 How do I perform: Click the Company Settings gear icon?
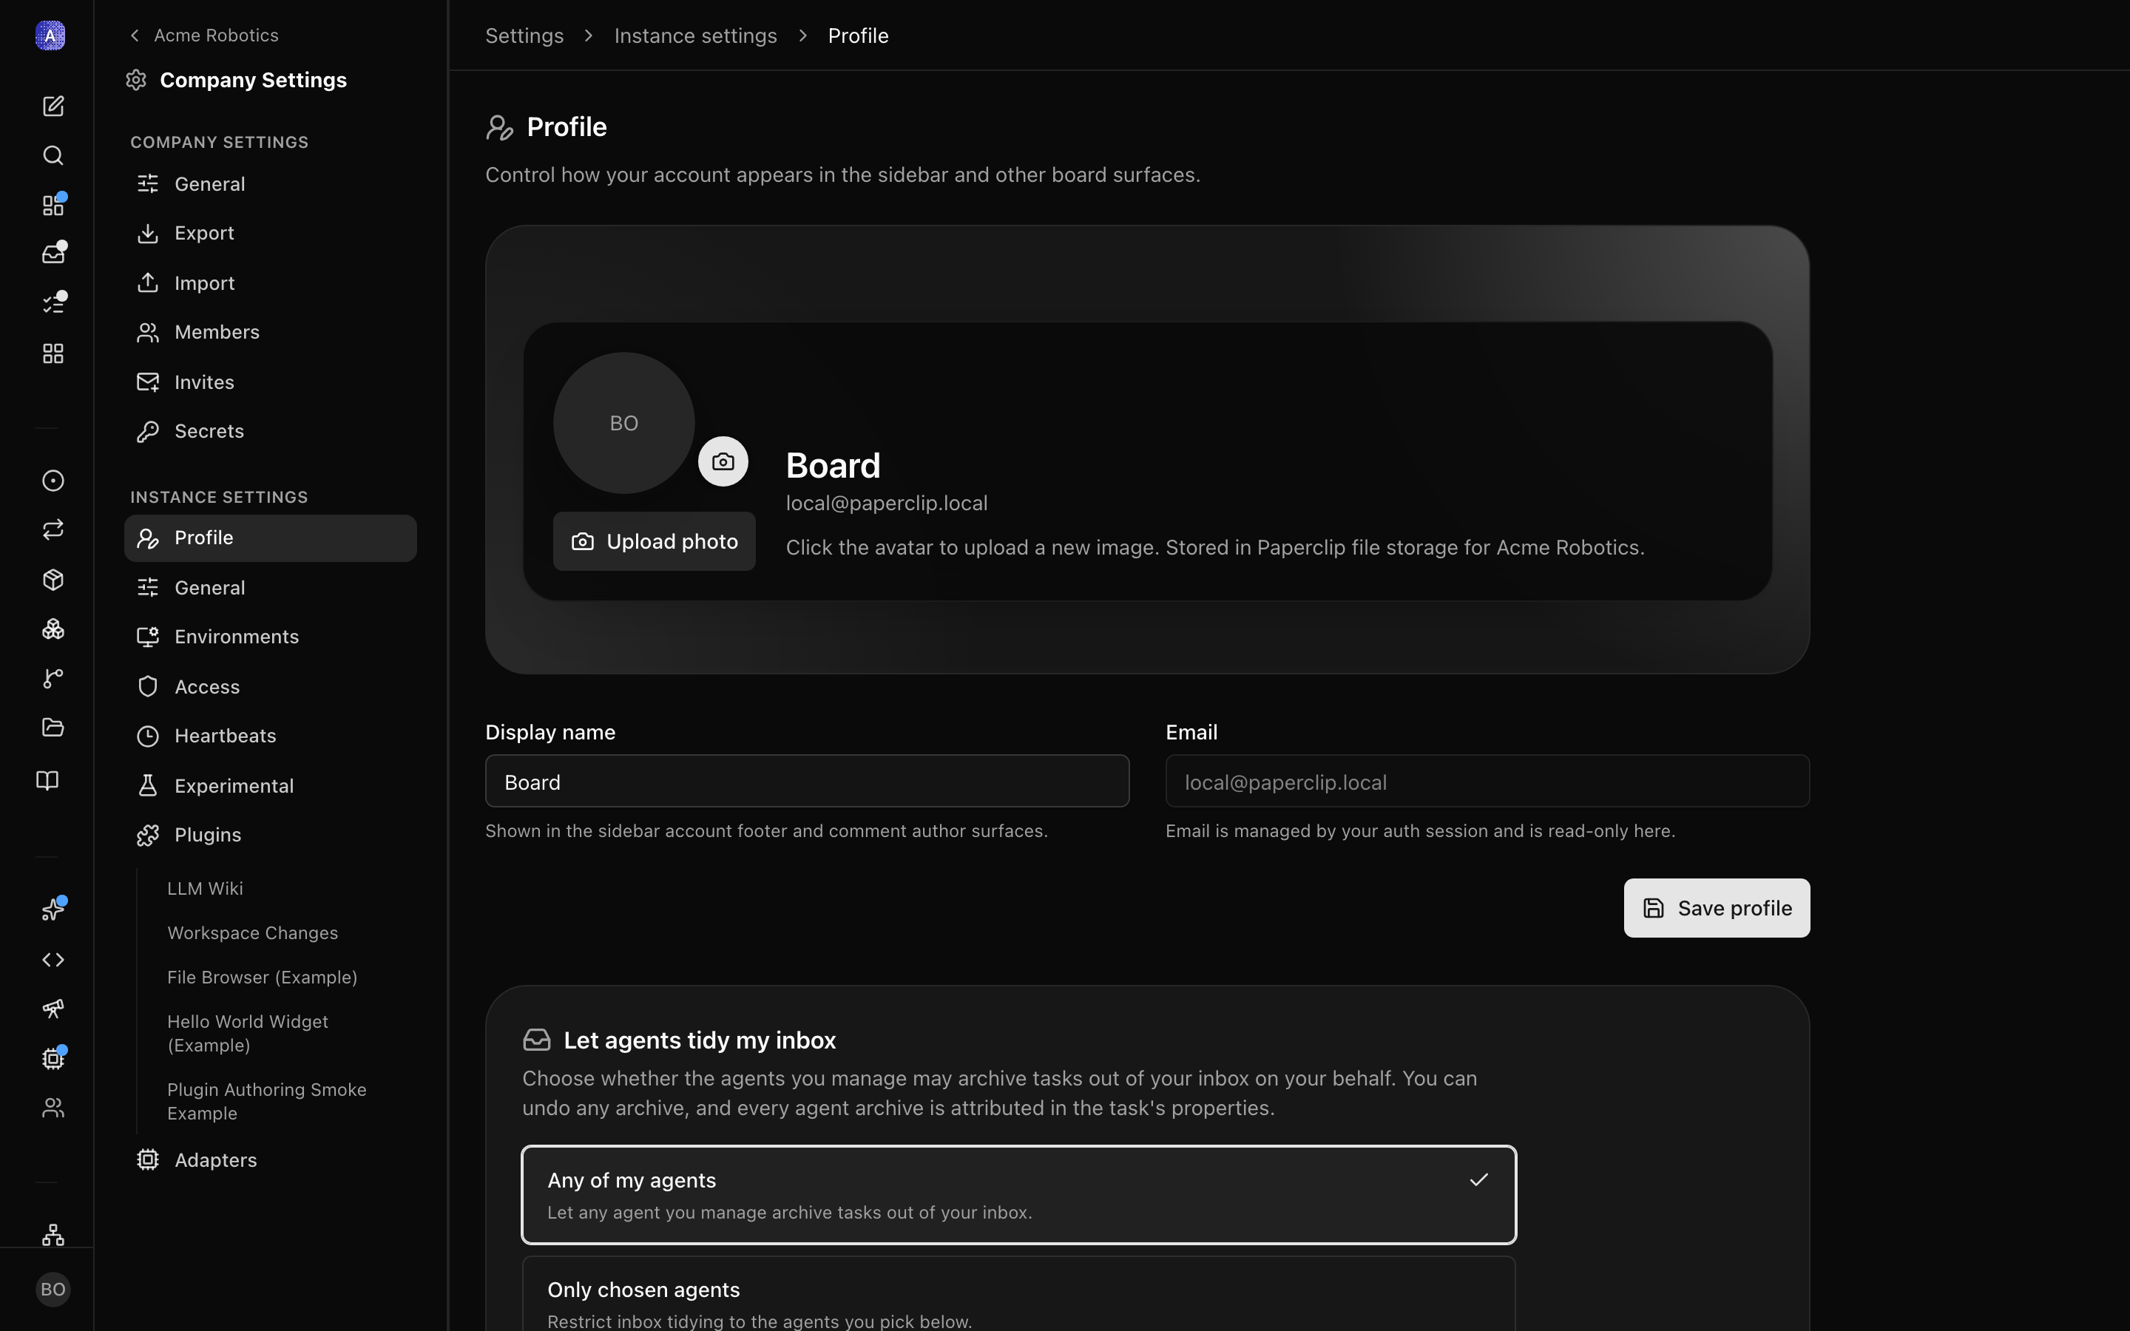tap(135, 80)
